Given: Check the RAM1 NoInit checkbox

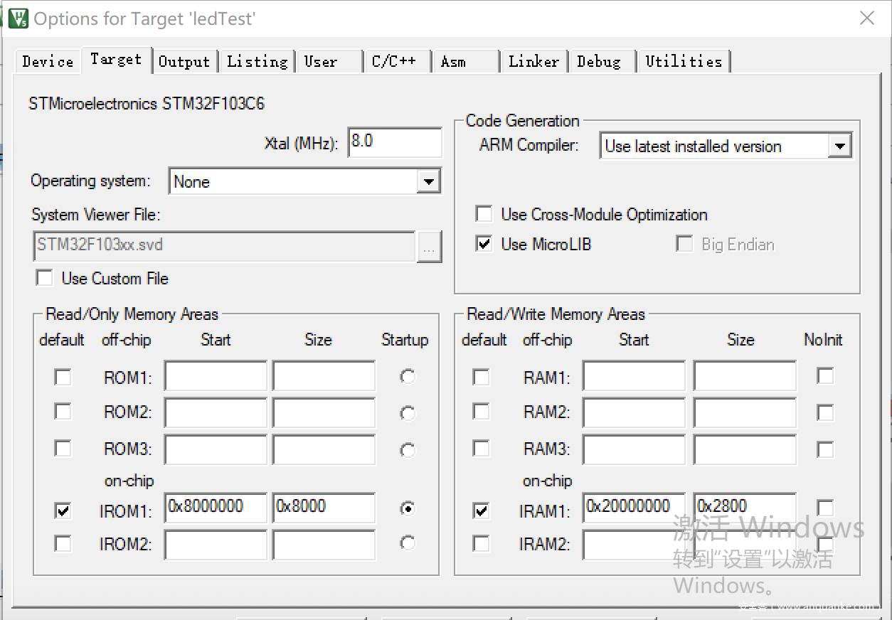Looking at the screenshot, I should pyautogui.click(x=825, y=376).
